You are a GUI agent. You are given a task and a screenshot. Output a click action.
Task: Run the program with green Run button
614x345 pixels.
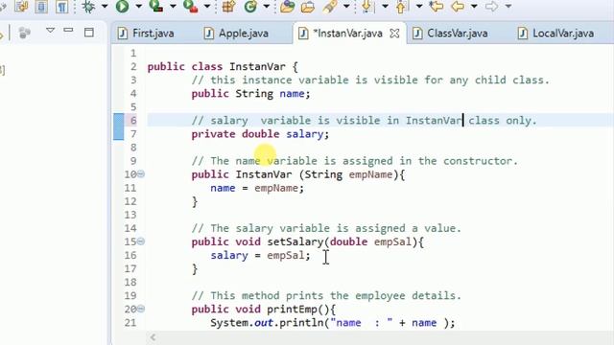[x=122, y=7]
